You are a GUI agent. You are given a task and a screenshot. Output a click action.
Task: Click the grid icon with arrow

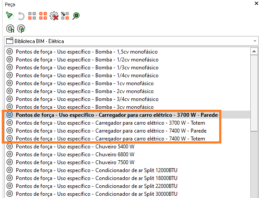[65, 16]
